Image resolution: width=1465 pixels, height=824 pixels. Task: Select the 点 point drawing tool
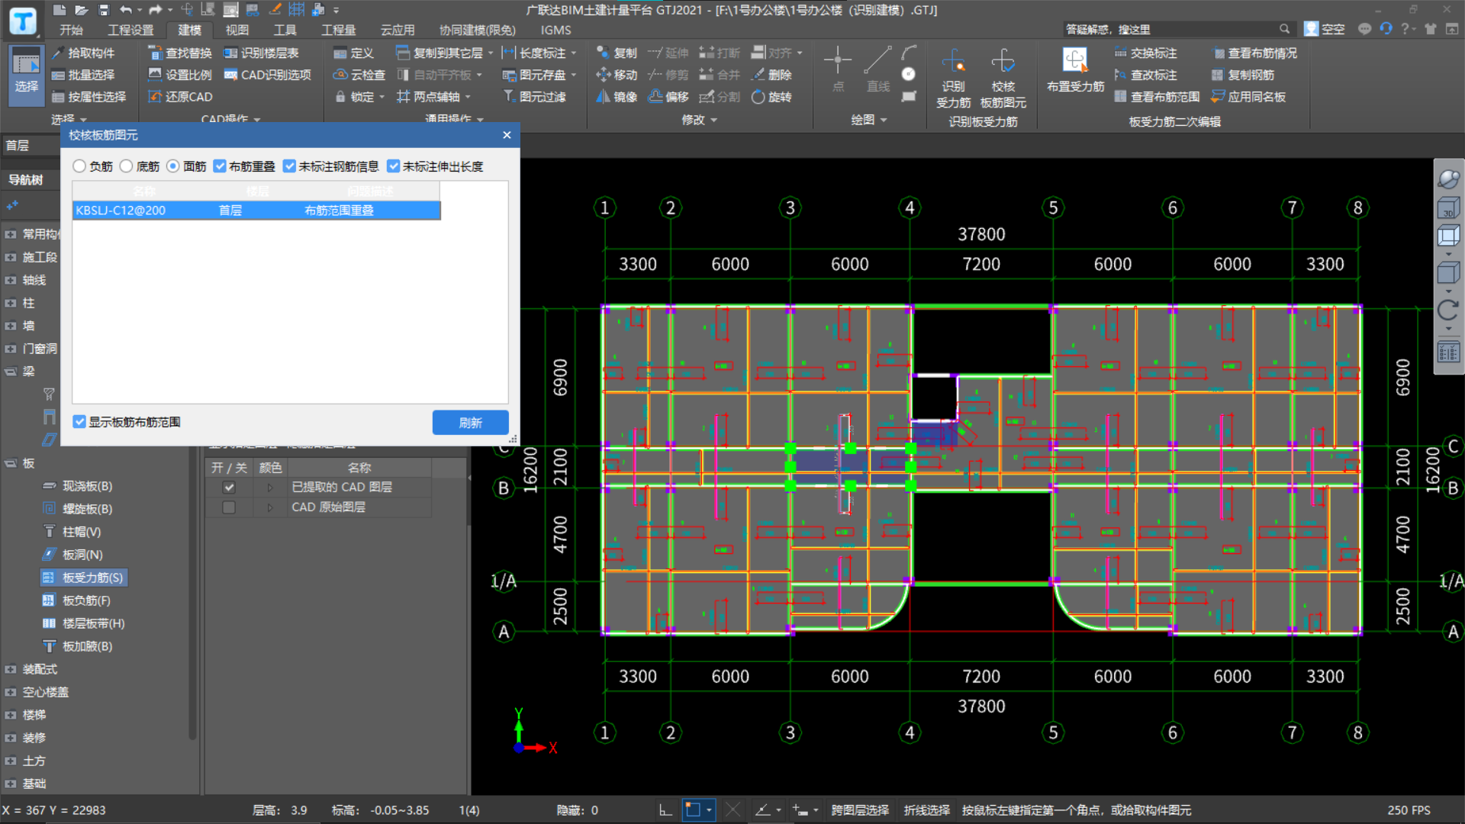838,69
